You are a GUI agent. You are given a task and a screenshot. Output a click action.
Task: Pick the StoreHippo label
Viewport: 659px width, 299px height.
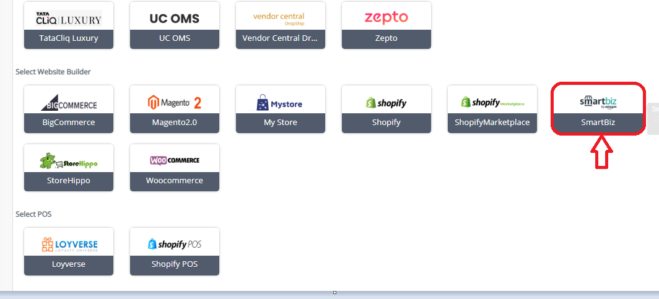(x=69, y=181)
